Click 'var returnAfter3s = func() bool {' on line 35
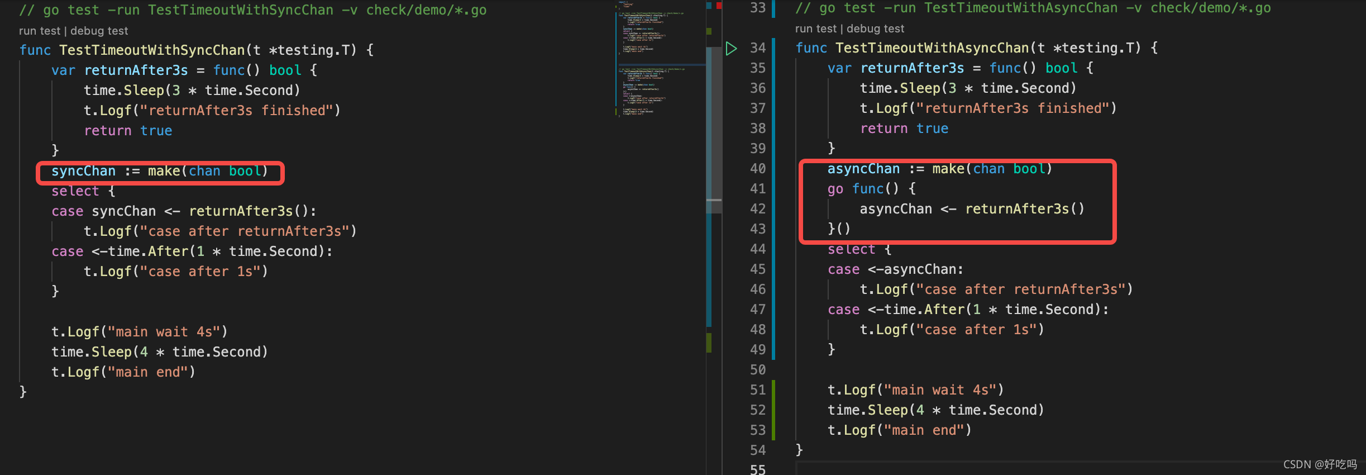 (x=961, y=68)
